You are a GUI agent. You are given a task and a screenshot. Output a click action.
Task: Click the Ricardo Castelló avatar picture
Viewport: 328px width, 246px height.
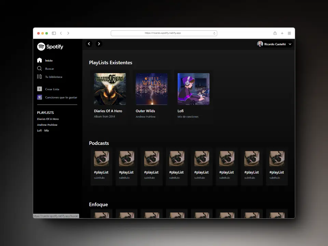(259, 44)
